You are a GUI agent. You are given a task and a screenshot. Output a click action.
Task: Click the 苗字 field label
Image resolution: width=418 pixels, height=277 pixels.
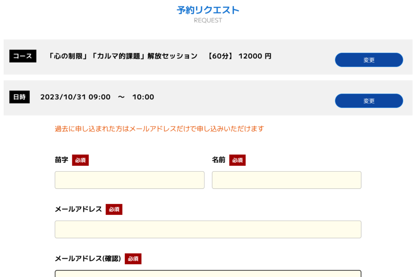pyautogui.click(x=62, y=160)
